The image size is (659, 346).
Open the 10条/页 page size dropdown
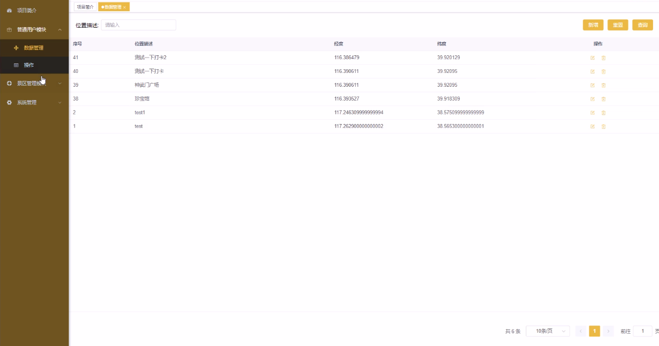click(548, 331)
